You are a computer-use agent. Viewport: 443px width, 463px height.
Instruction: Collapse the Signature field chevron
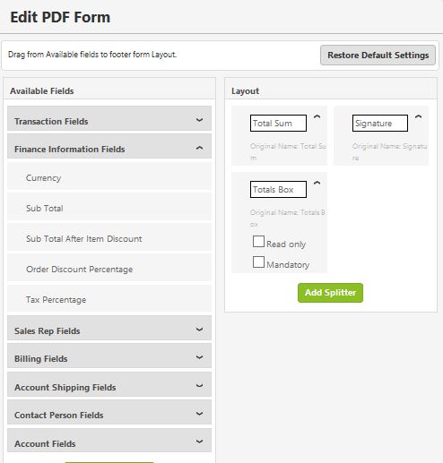click(419, 116)
